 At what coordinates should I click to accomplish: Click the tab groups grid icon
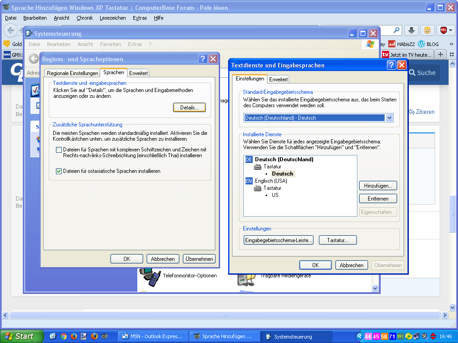[452, 54]
